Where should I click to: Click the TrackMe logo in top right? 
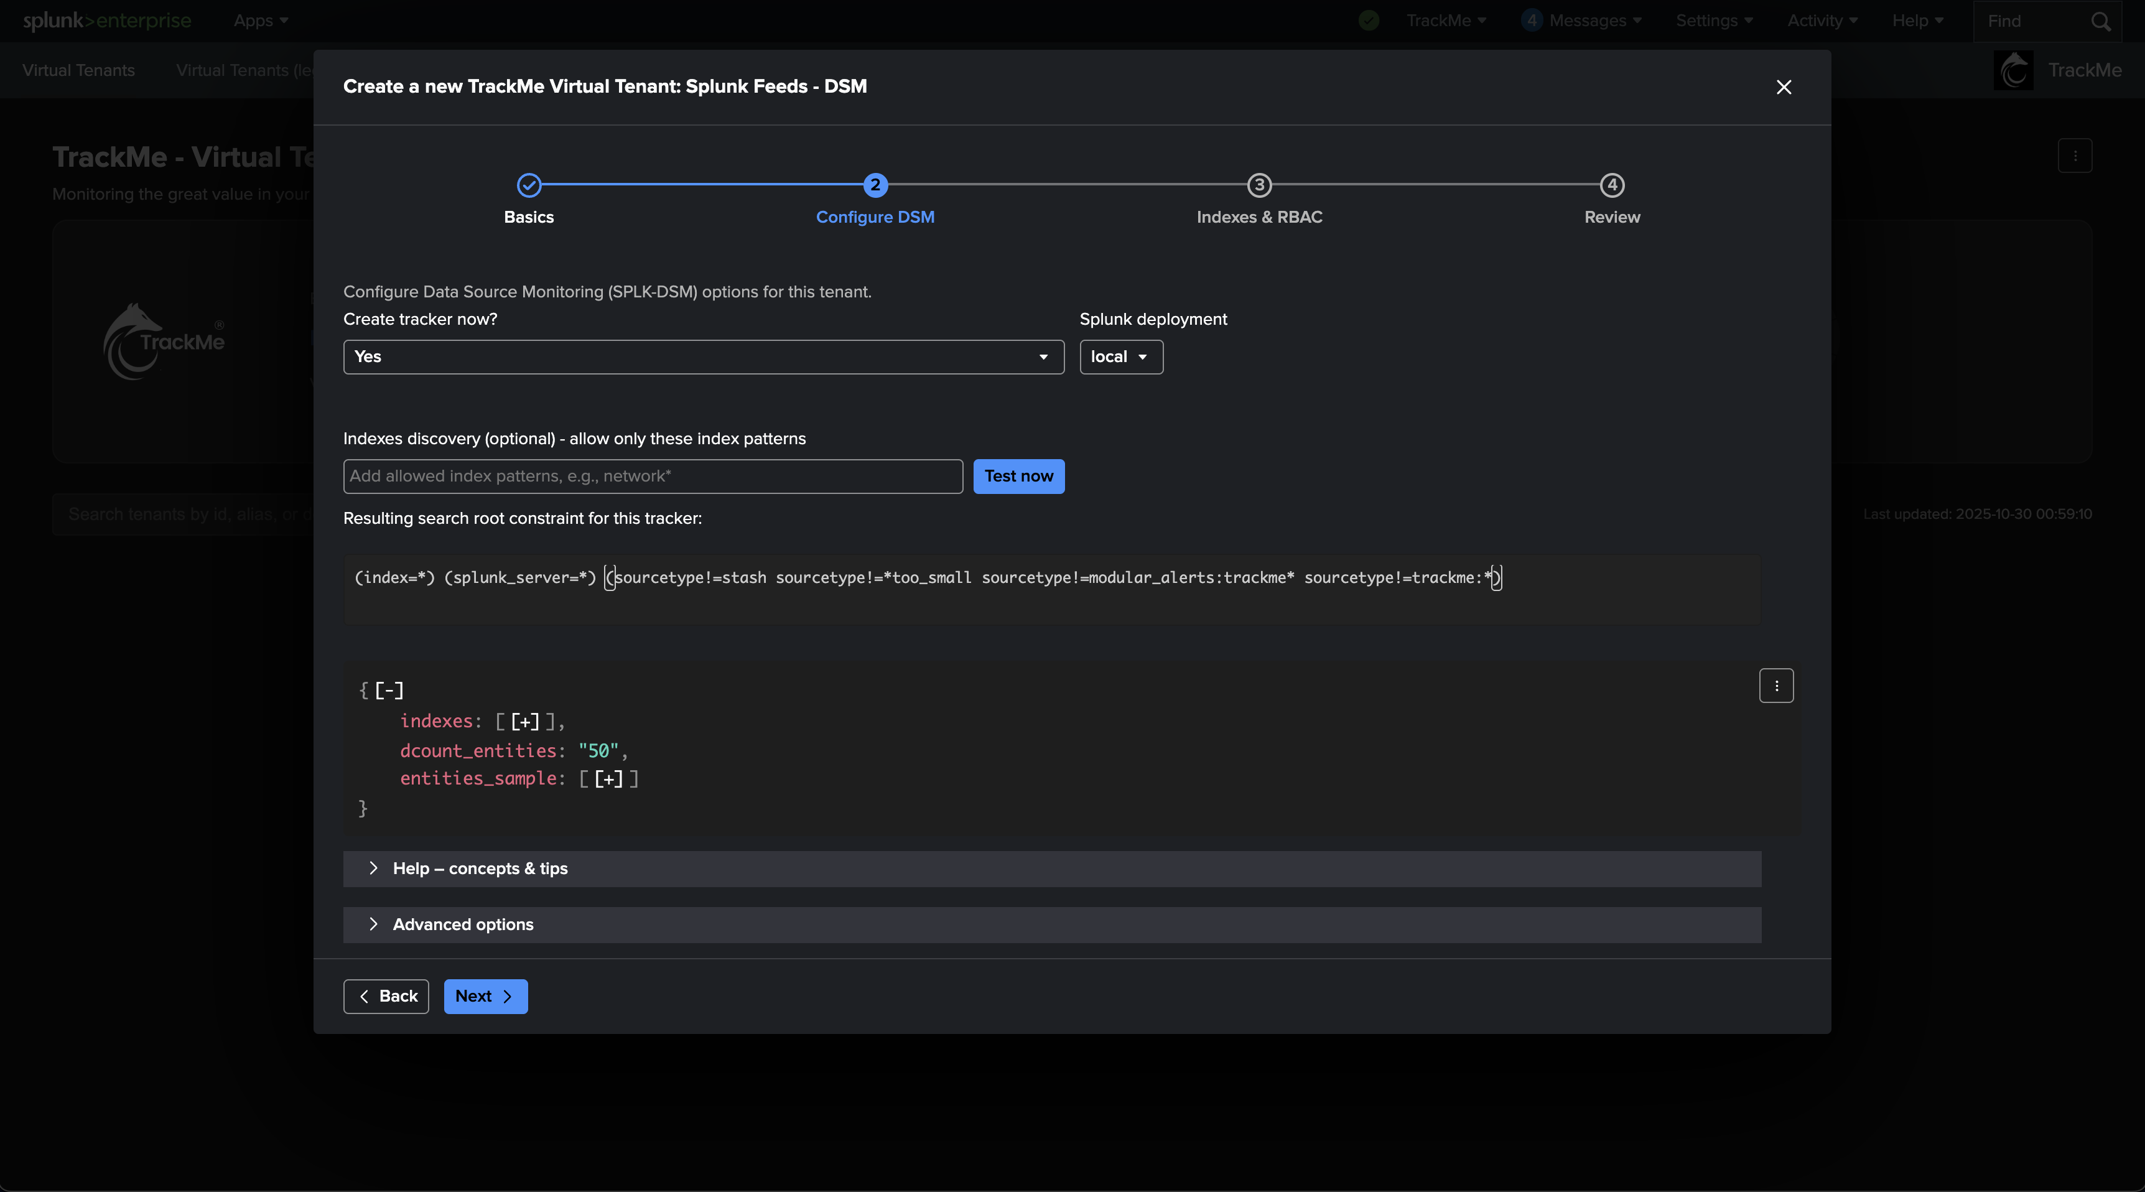tap(2014, 71)
